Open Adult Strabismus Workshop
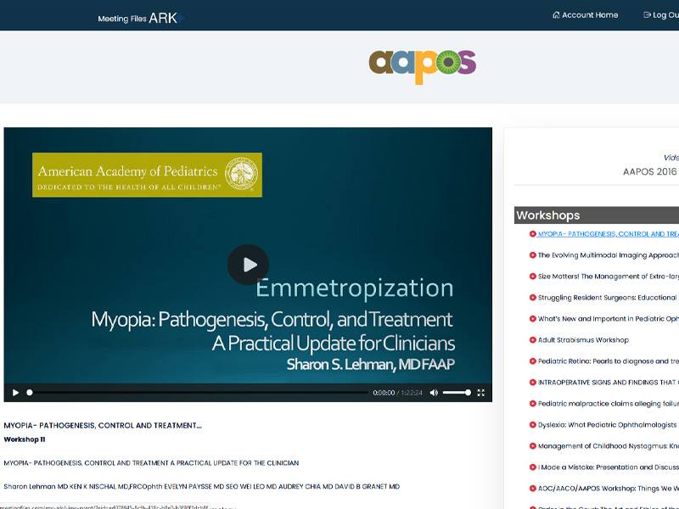 point(583,340)
